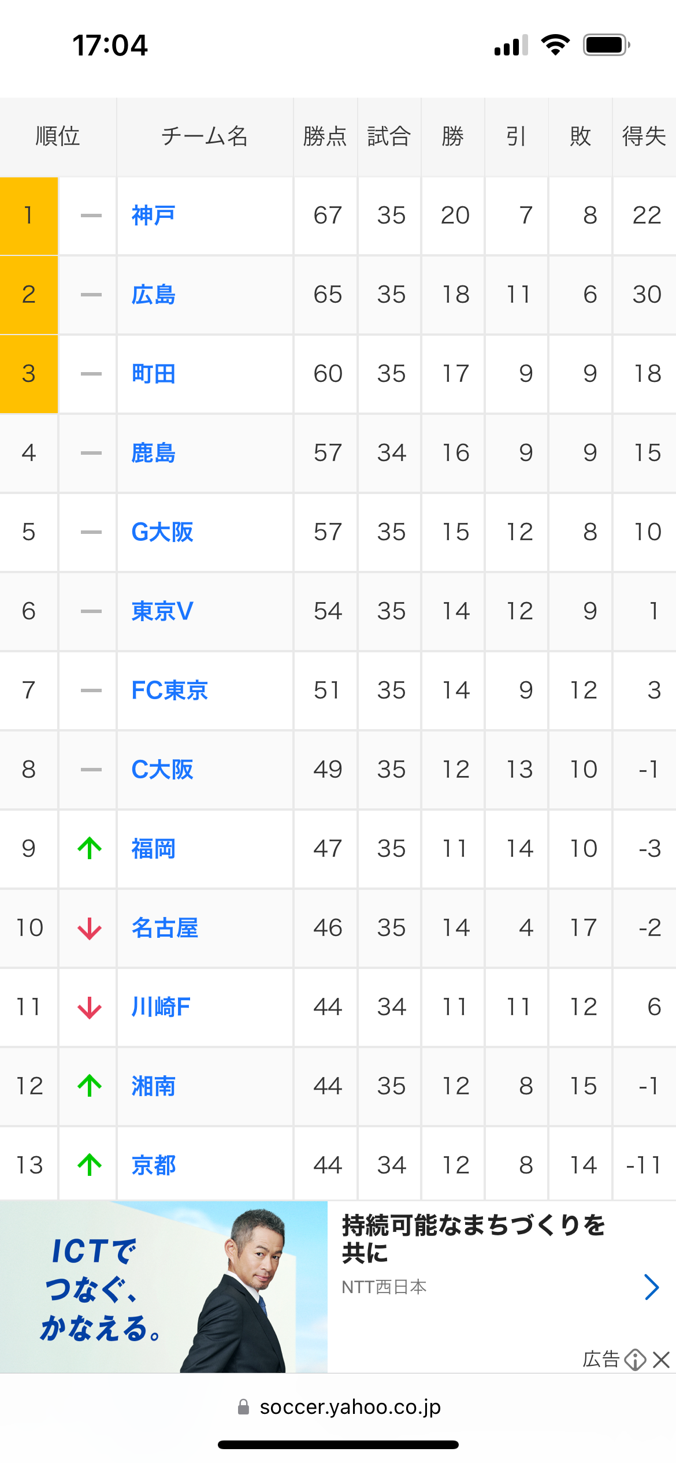
Task: Open the 東京V team page
Action: pyautogui.click(x=162, y=611)
